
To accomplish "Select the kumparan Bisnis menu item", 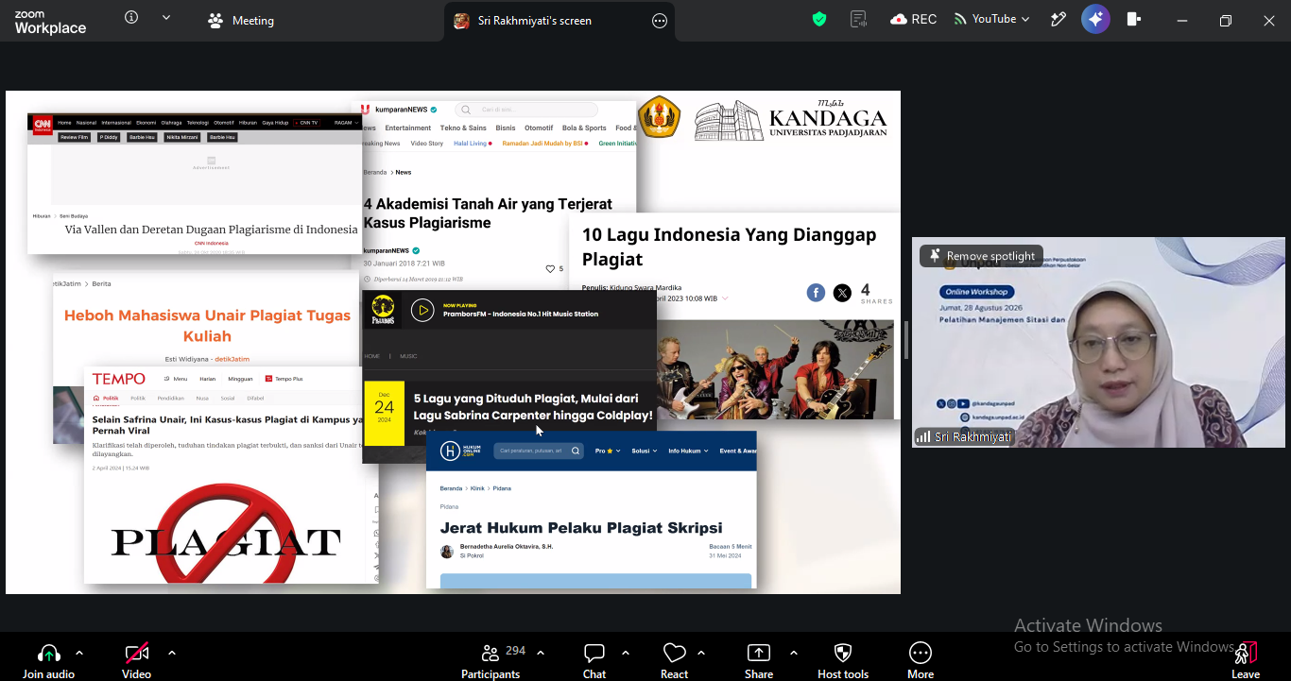I will point(506,128).
